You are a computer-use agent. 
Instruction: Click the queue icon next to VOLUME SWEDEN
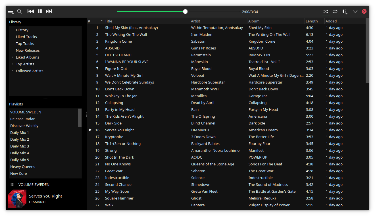[x=11, y=184]
